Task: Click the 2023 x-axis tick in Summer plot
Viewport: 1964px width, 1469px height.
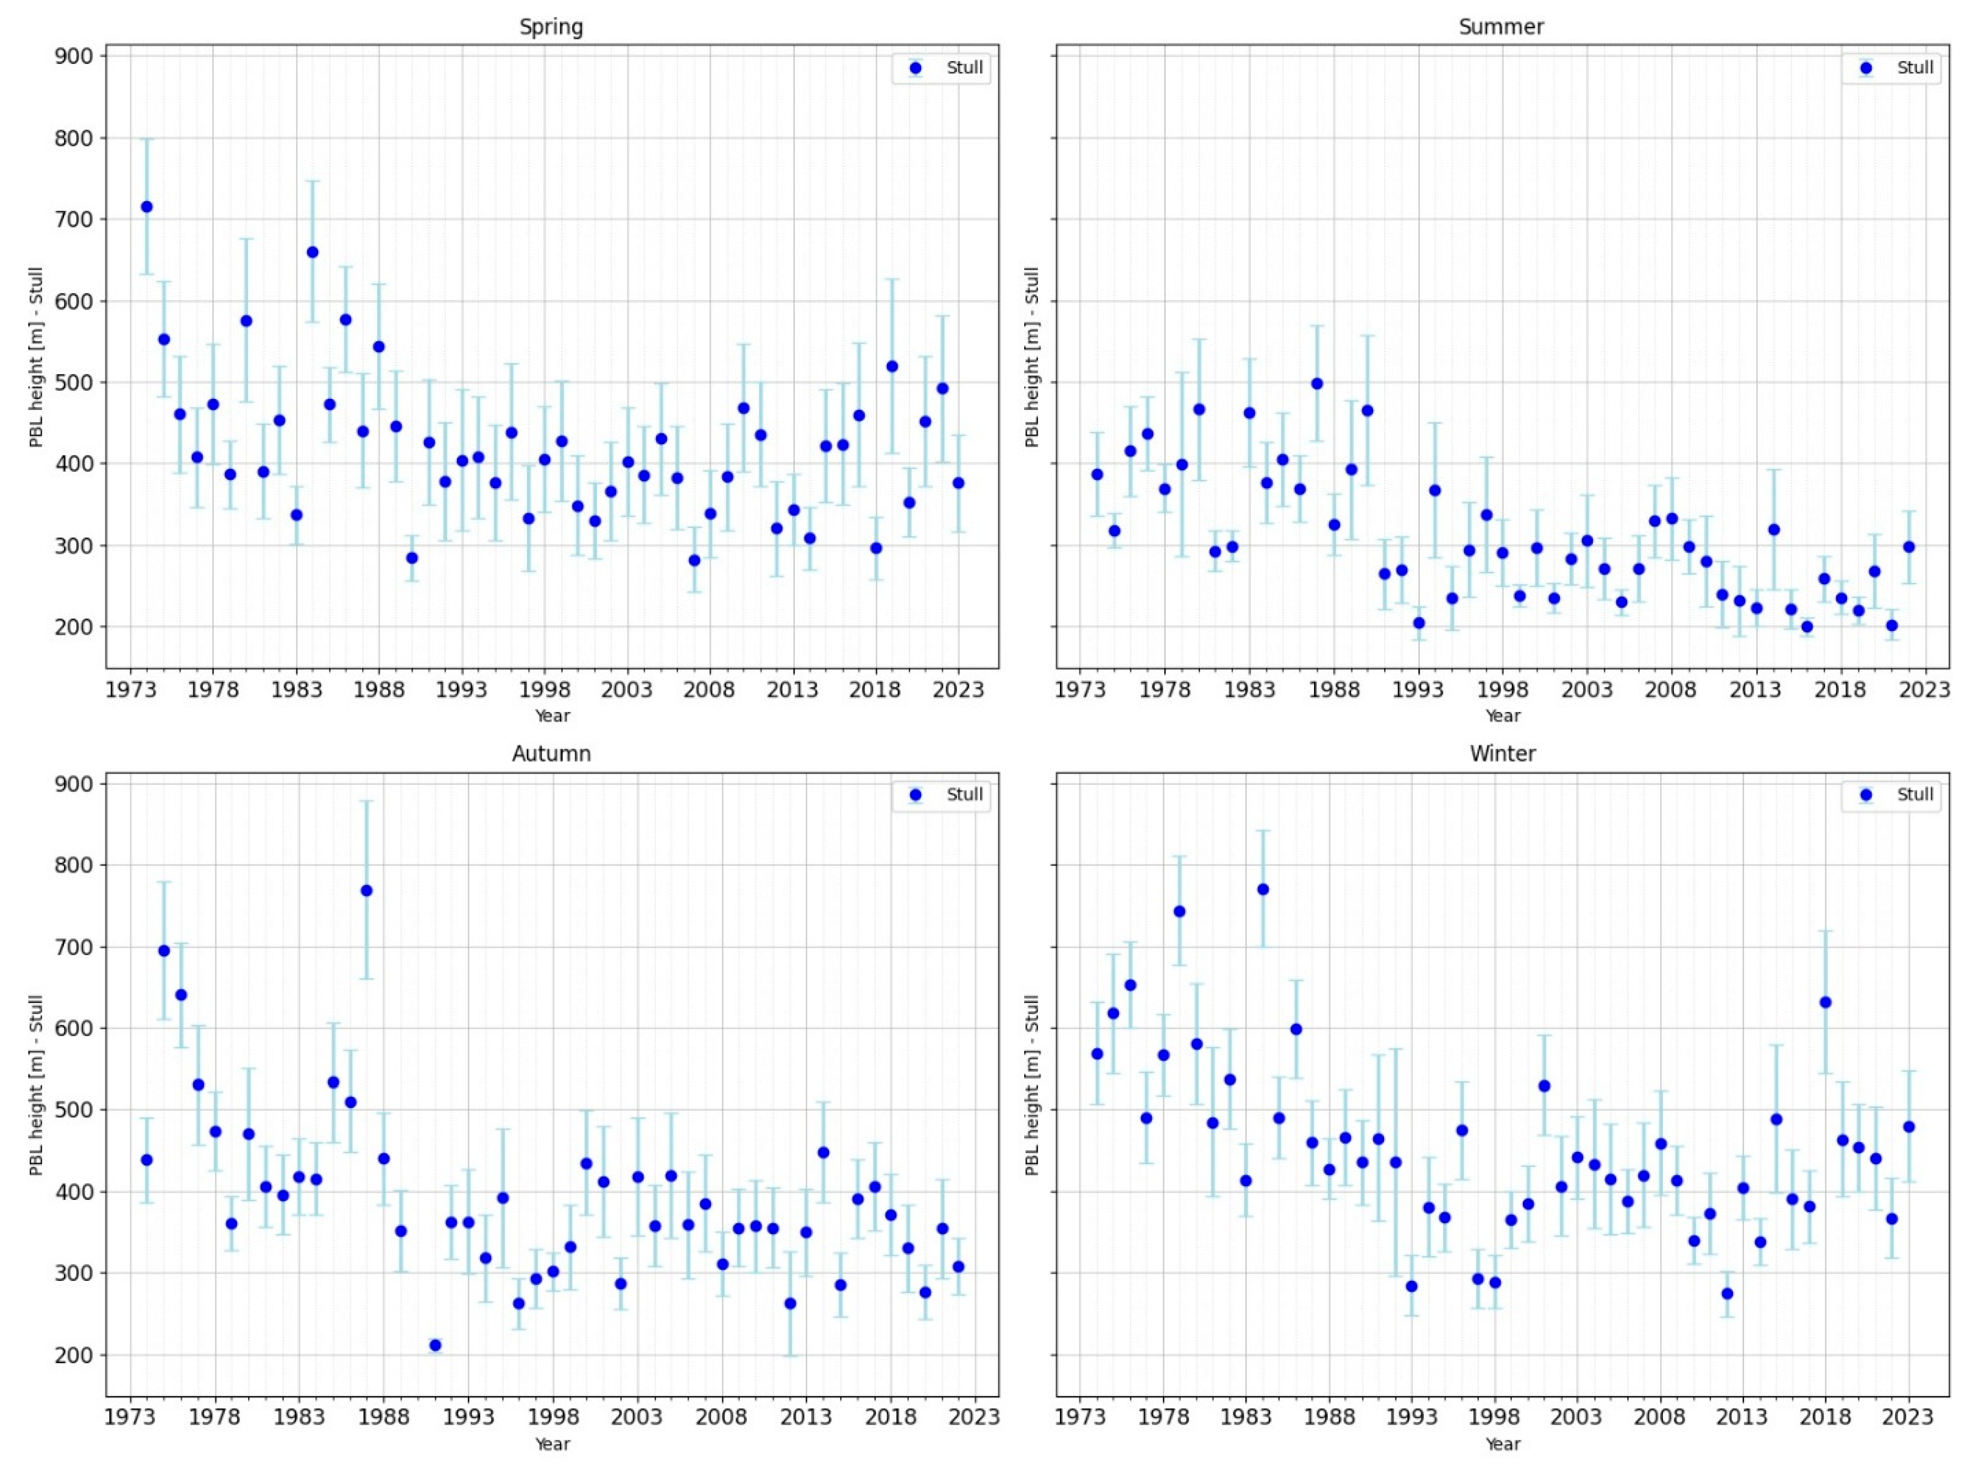Action: 1924,690
